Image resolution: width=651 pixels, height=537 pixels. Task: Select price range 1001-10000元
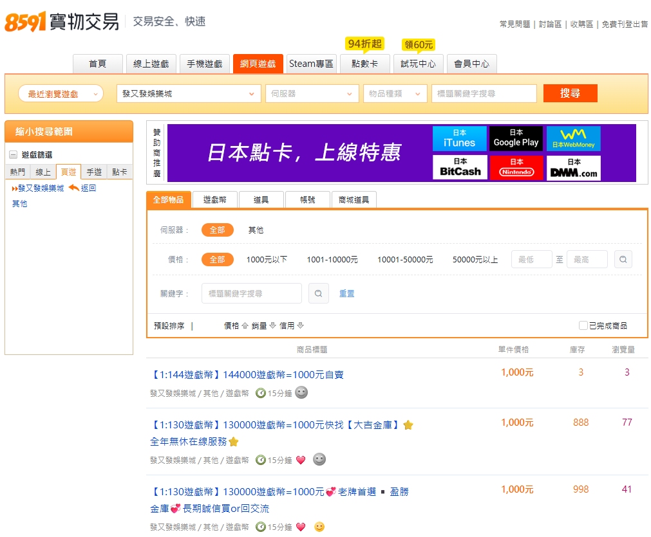pyautogui.click(x=332, y=260)
